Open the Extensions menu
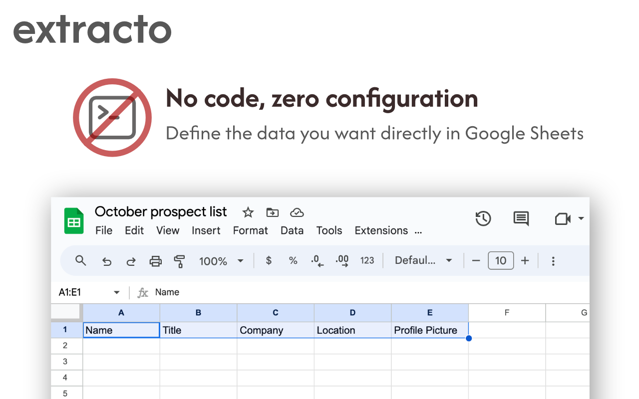 pos(381,230)
